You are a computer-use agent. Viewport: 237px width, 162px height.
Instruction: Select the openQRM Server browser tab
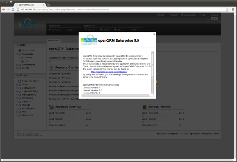tap(30, 5)
